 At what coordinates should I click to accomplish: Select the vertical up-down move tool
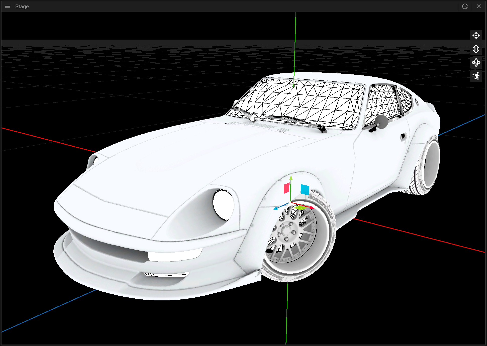(x=476, y=49)
